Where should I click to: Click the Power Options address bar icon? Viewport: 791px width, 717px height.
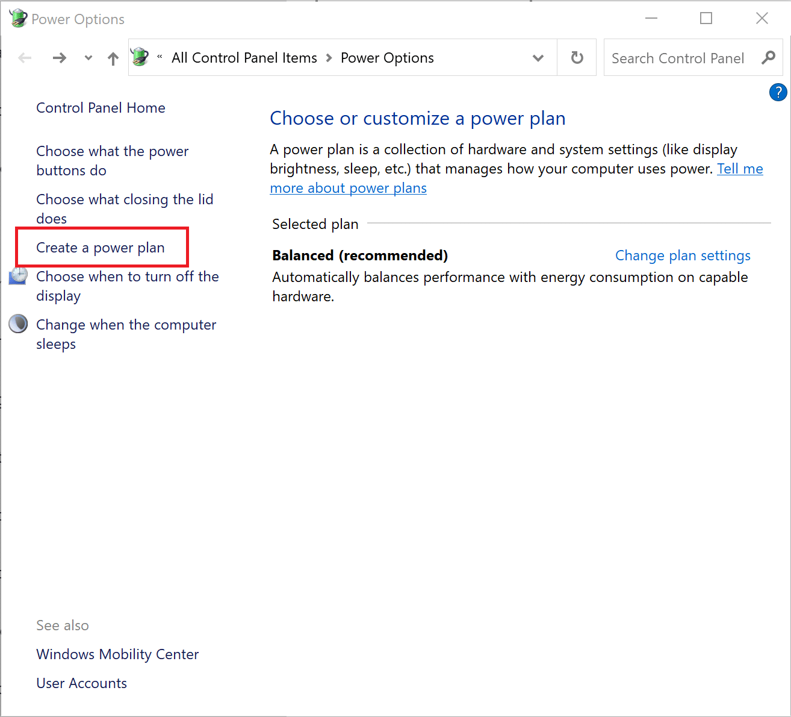click(140, 57)
